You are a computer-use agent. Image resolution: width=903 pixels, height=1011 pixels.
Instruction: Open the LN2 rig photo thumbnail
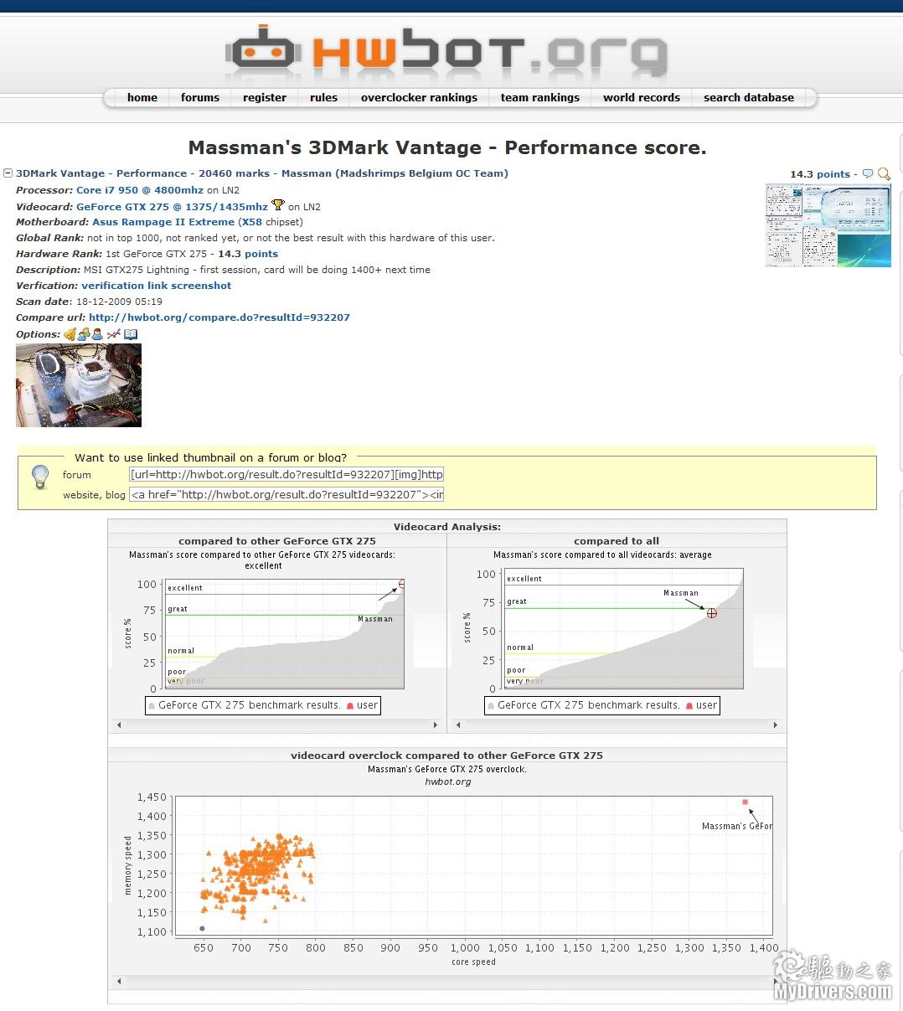79,385
